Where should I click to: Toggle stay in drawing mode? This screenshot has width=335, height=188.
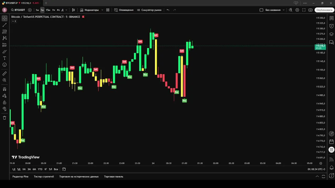[4, 96]
